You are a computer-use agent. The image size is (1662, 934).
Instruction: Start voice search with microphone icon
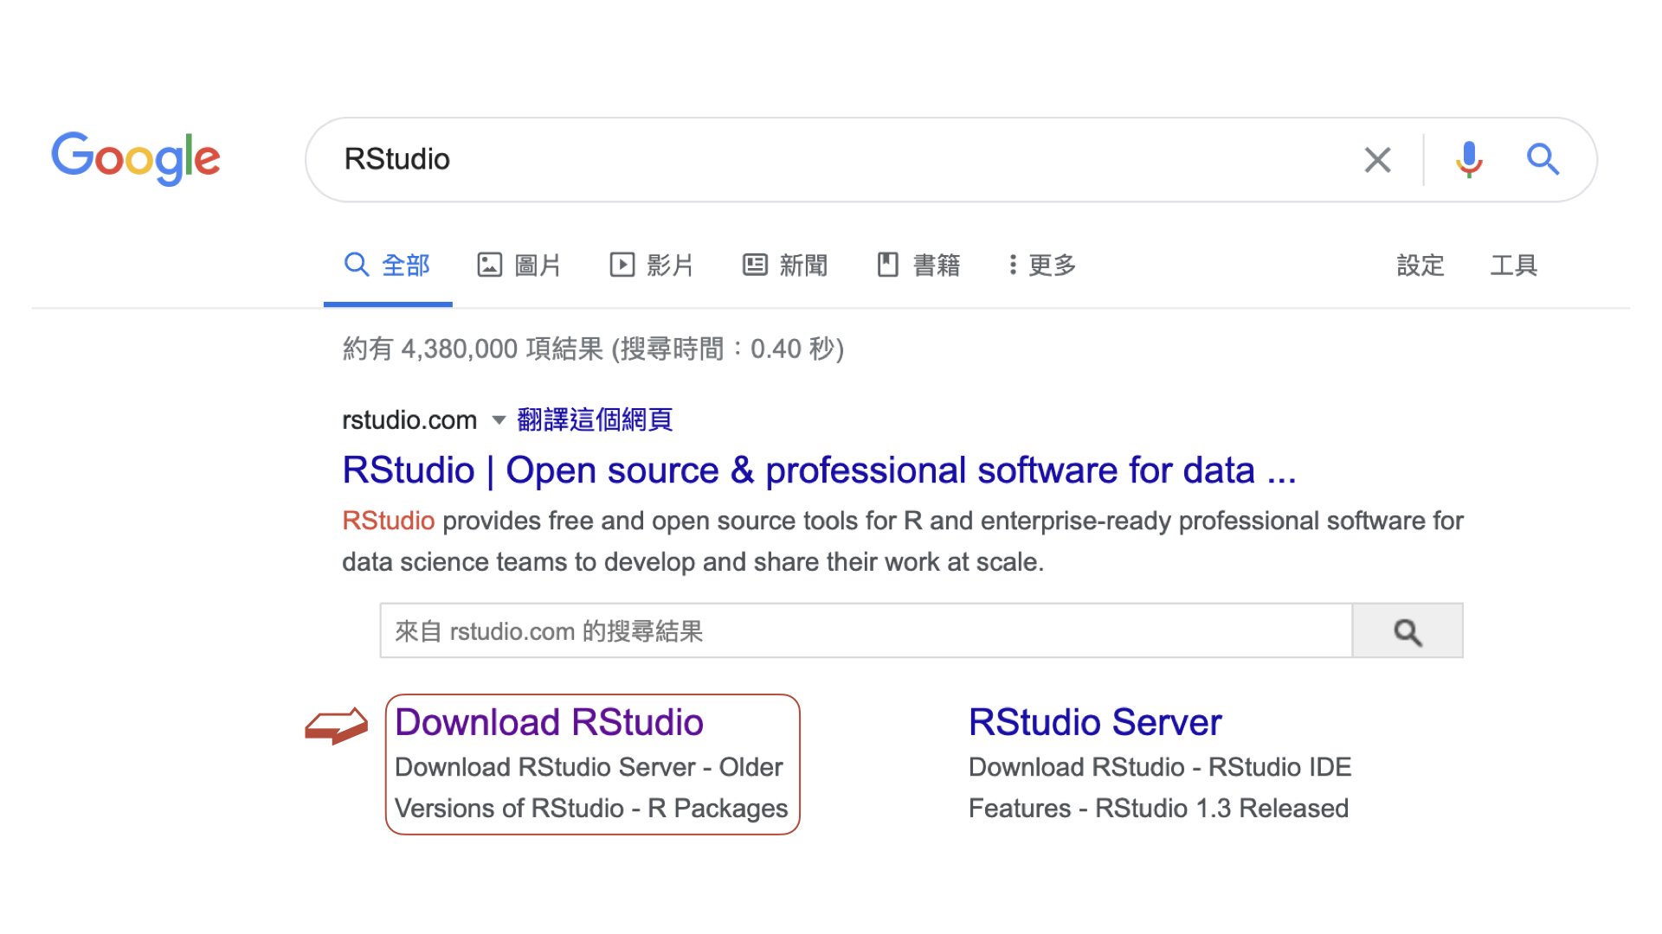(1468, 160)
